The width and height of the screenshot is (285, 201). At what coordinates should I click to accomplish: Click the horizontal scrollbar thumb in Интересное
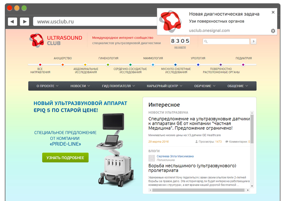click(198, 190)
